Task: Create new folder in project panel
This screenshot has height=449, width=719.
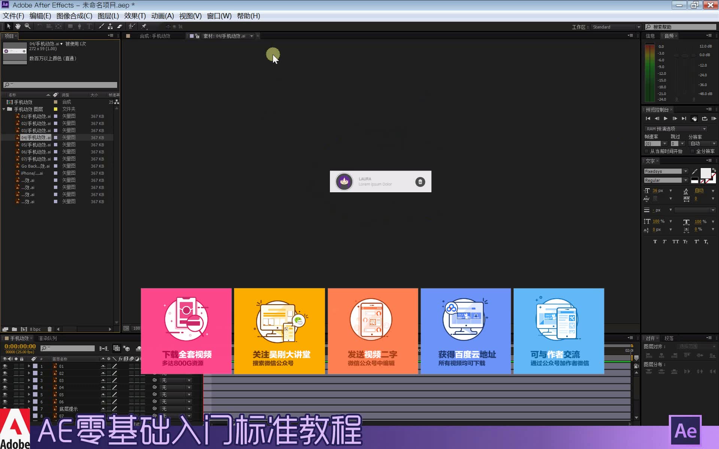Action: (x=14, y=329)
